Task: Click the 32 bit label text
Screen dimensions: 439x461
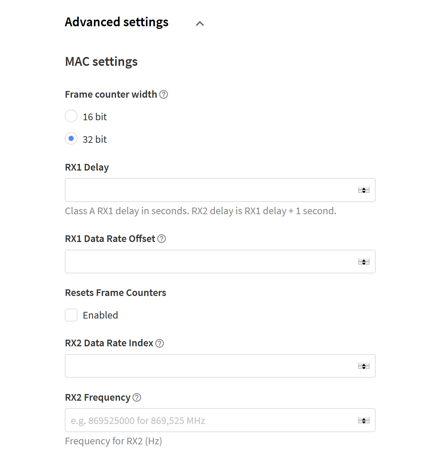Action: [95, 139]
